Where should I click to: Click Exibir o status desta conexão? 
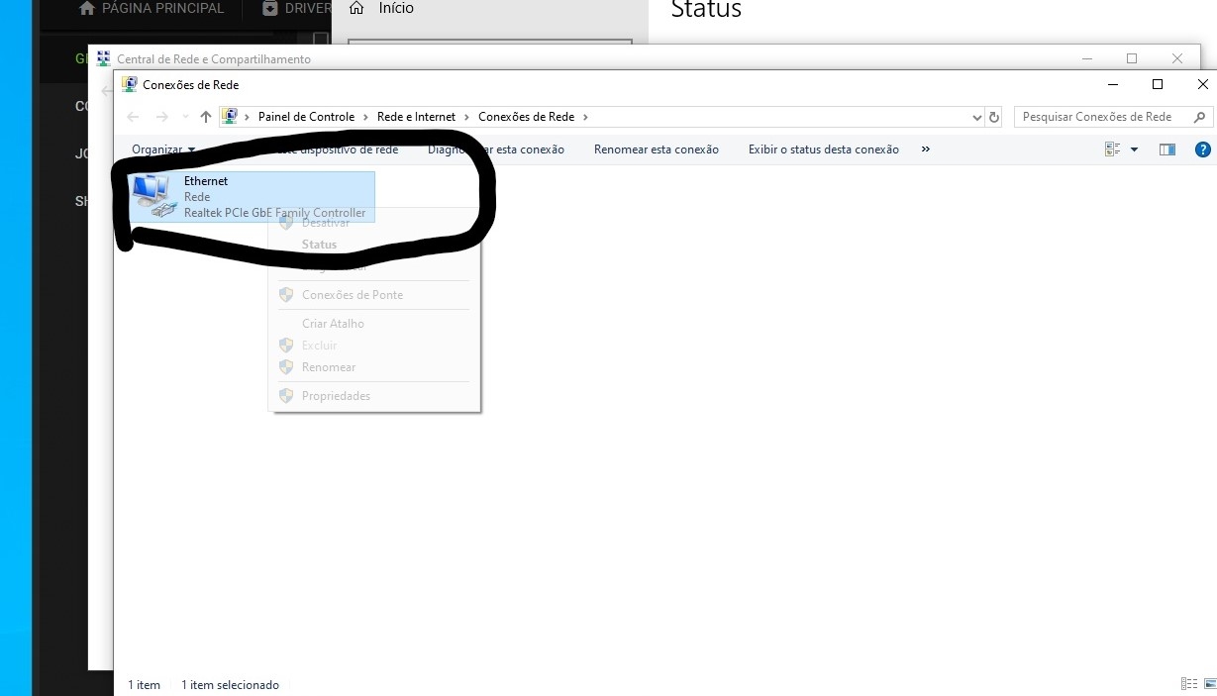click(824, 149)
